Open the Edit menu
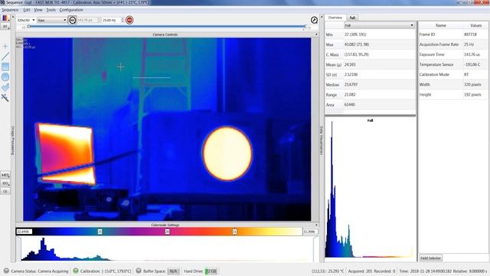490x276 pixels. pos(27,10)
